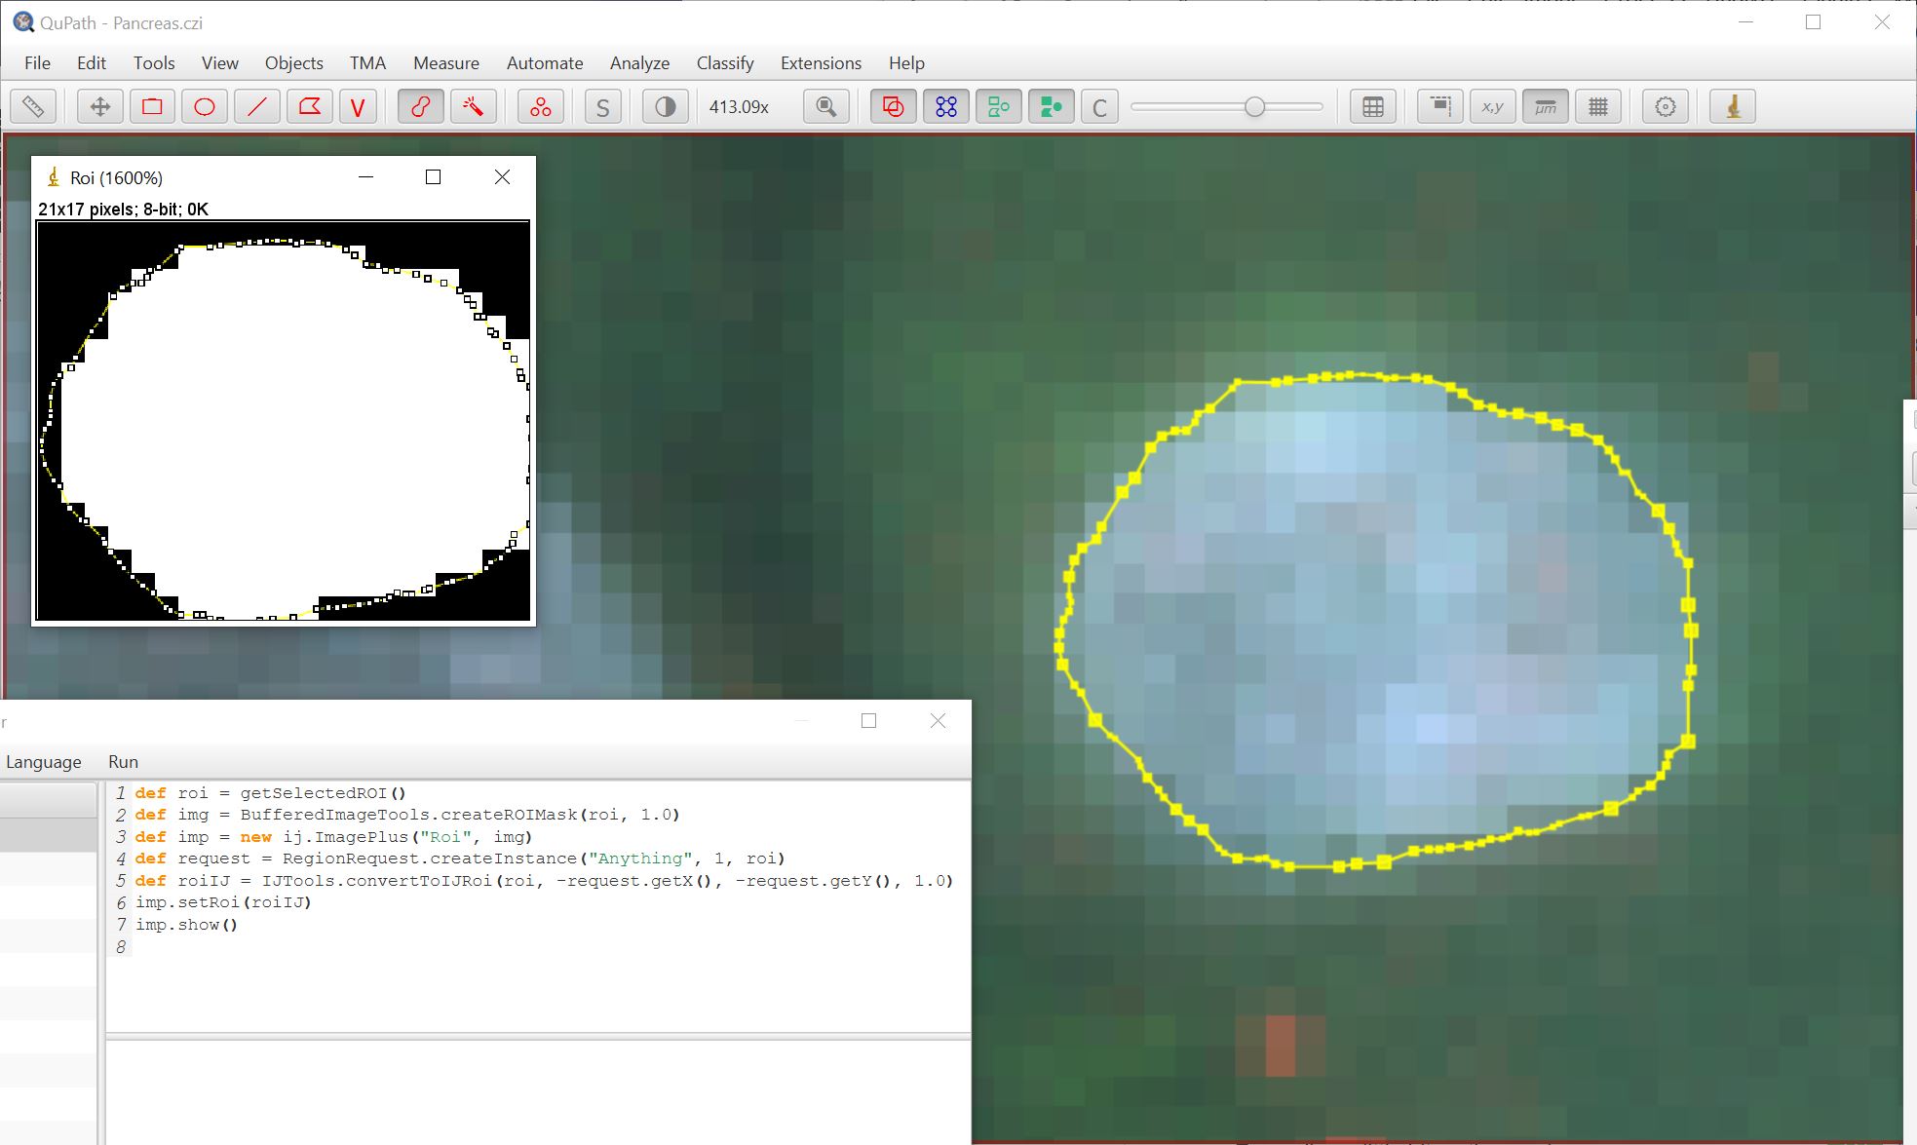1917x1145 pixels.
Task: Click script line 1 getSelectedROI()
Action: coord(270,793)
